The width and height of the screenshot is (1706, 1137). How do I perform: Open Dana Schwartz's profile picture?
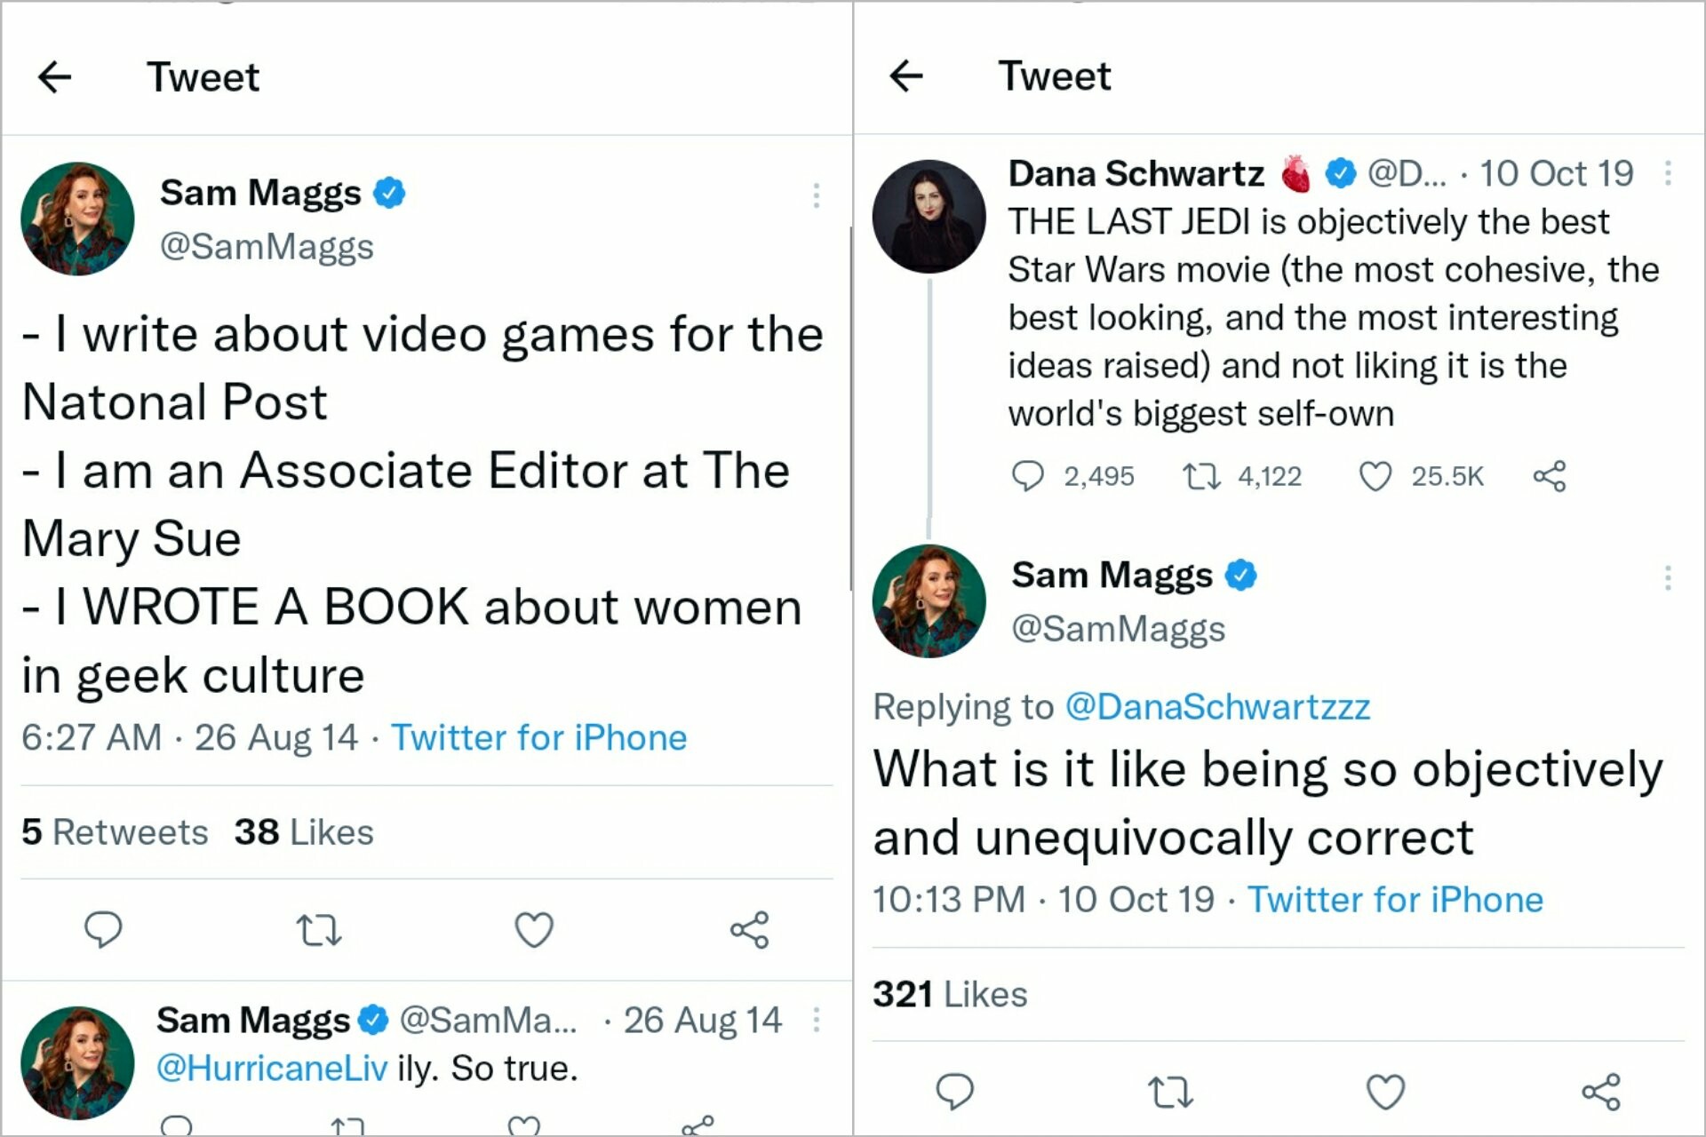[x=929, y=216]
